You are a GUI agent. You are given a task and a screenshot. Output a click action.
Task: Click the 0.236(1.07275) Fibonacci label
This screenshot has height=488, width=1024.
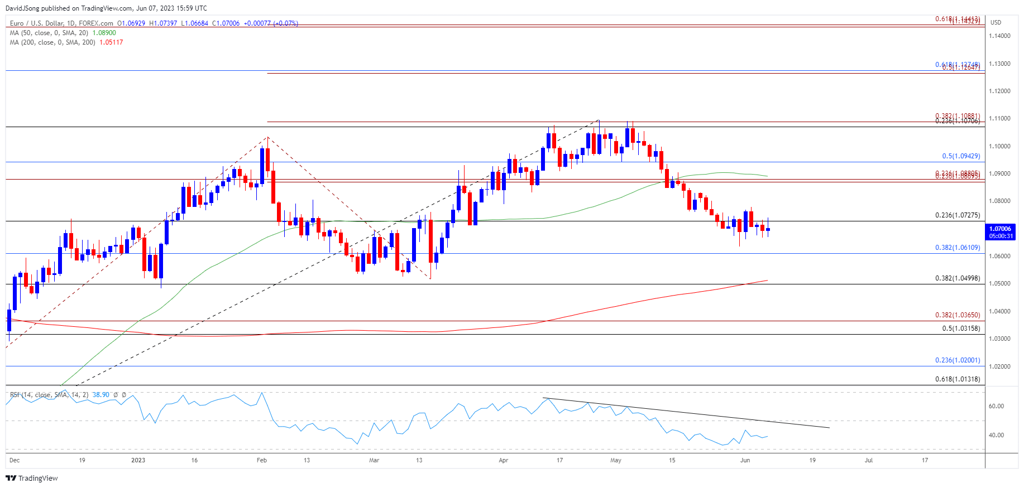click(x=958, y=215)
